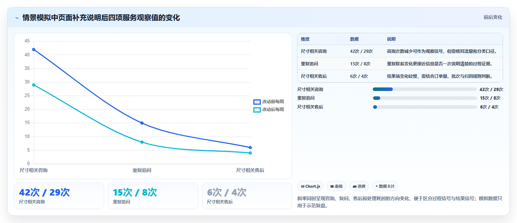Click the 重复追问 x-axis label

point(142,170)
